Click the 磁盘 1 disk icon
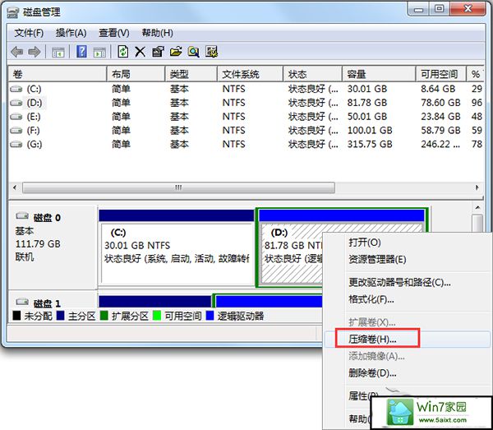493x430 pixels. tap(22, 302)
